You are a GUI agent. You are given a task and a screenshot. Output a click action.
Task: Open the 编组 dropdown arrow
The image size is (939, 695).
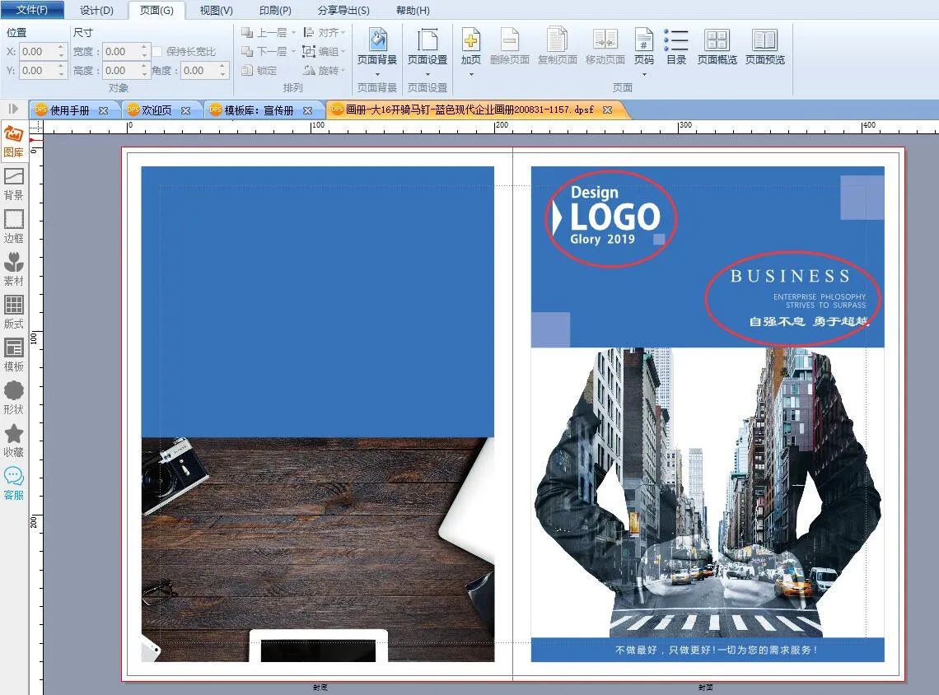point(343,52)
